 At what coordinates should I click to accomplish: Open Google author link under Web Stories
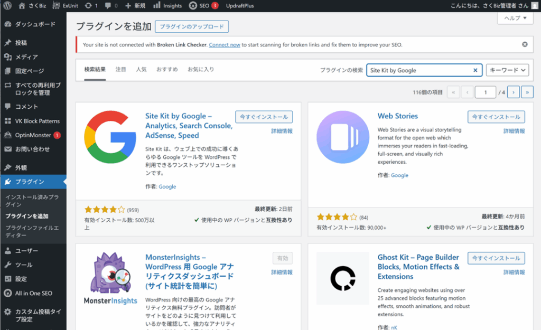(399, 175)
